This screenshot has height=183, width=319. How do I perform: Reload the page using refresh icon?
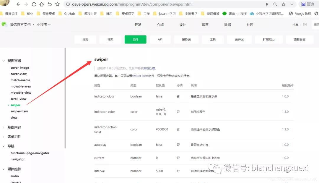34,4
